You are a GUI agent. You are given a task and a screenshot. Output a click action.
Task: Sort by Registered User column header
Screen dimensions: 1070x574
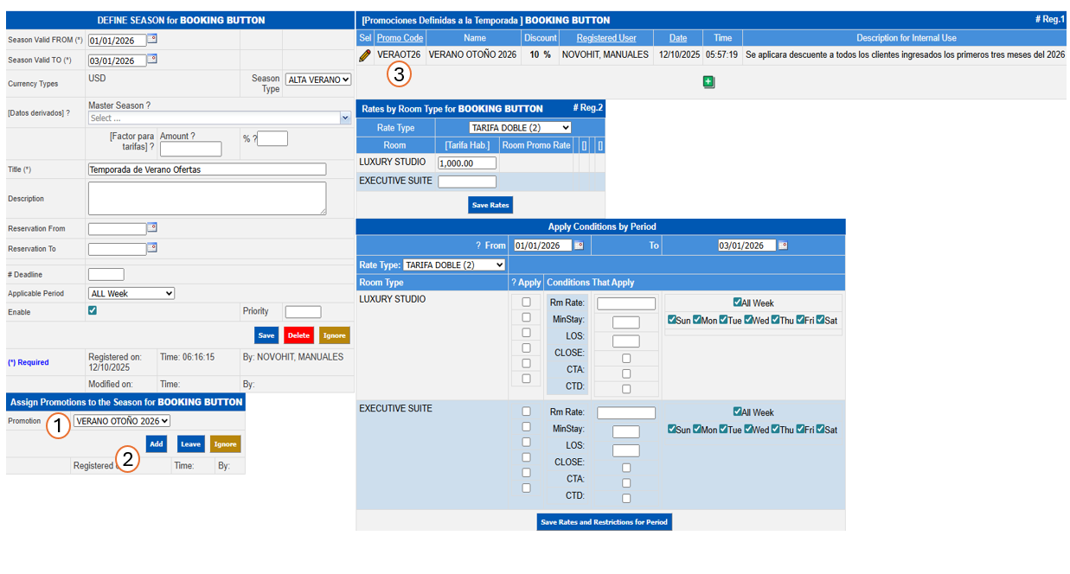coord(606,38)
